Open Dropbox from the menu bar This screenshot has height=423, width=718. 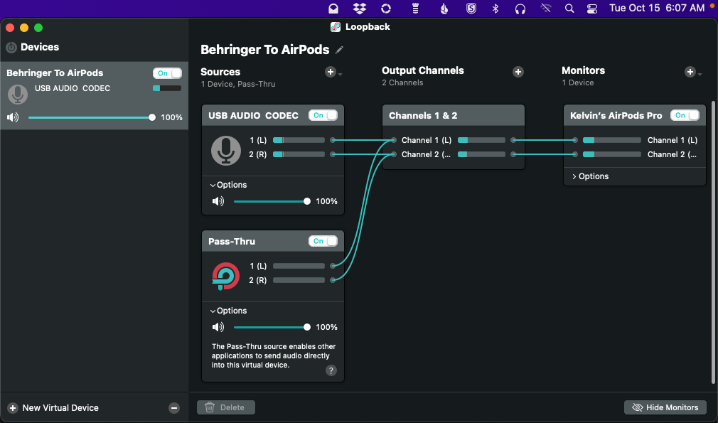click(360, 9)
